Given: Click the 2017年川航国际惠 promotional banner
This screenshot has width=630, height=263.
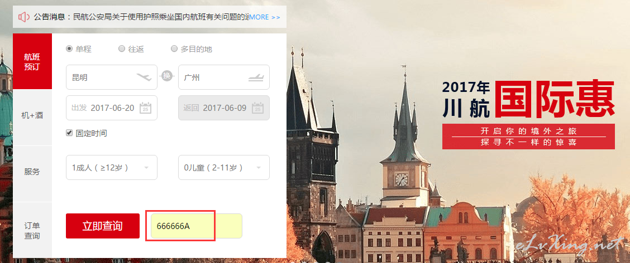Looking at the screenshot, I should (x=528, y=114).
